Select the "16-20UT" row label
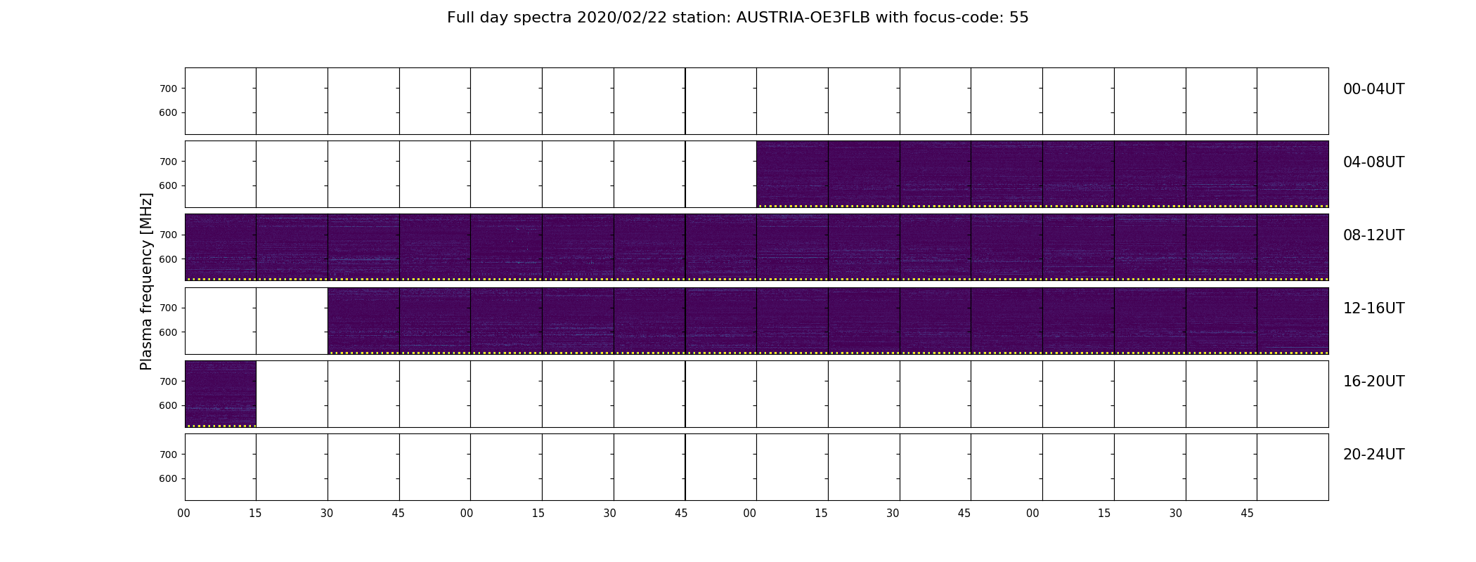This screenshot has height=562, width=1476. pos(1373,381)
